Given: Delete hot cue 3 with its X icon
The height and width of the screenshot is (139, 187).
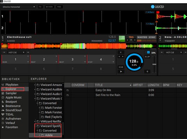Looking at the screenshot, I should coord(85,56).
